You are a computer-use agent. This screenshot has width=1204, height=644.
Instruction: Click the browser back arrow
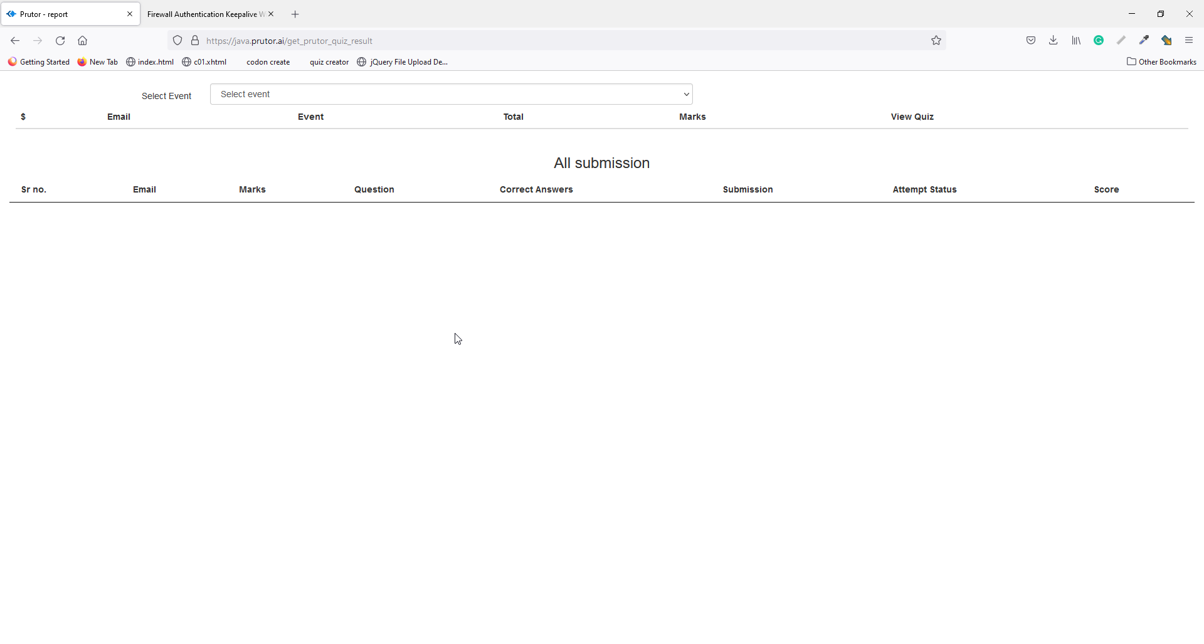[x=15, y=41]
